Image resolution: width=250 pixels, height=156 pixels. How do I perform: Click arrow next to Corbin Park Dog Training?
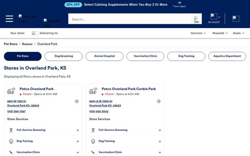click(x=160, y=141)
